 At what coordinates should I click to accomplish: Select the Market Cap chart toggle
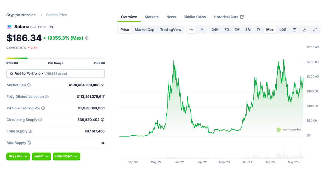[144, 30]
